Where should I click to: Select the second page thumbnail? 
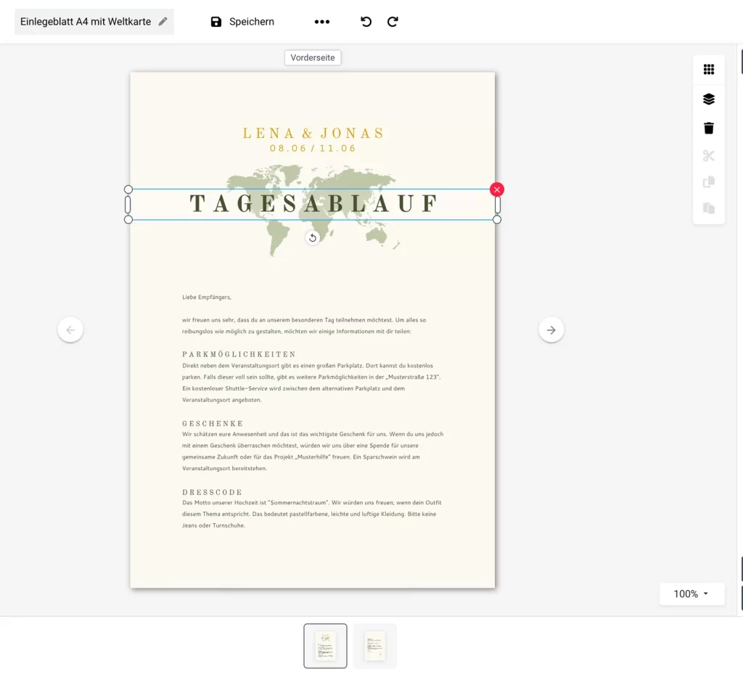374,645
